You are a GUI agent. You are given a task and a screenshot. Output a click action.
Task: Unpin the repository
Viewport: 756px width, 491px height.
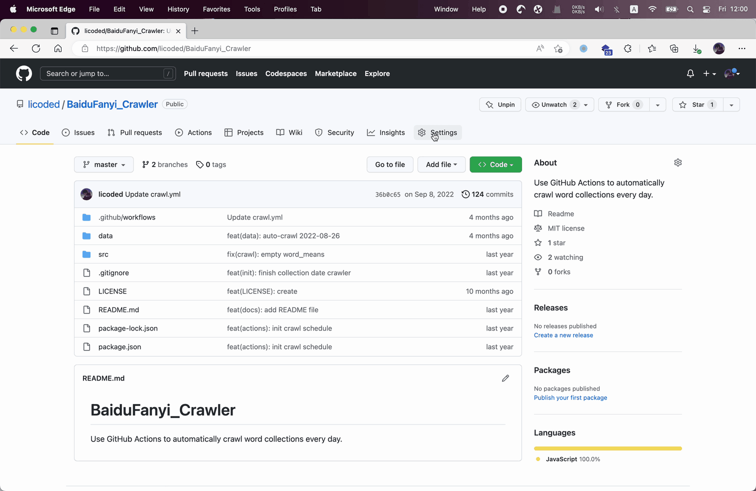(500, 104)
